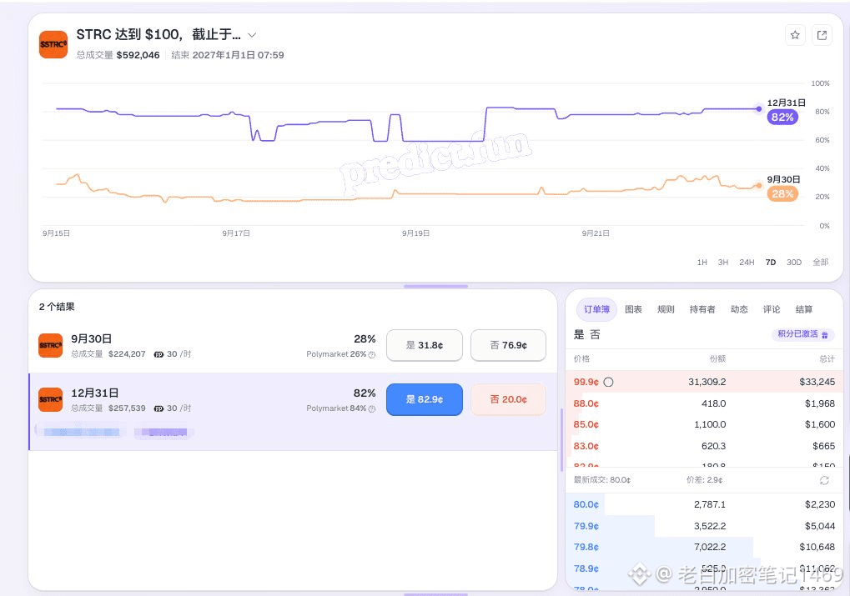Viewport: 850px width, 596px height.
Task: Click the star favorite icon
Action: [795, 35]
